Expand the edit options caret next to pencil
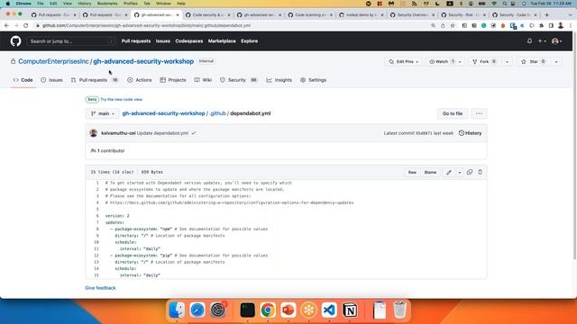 coord(459,172)
